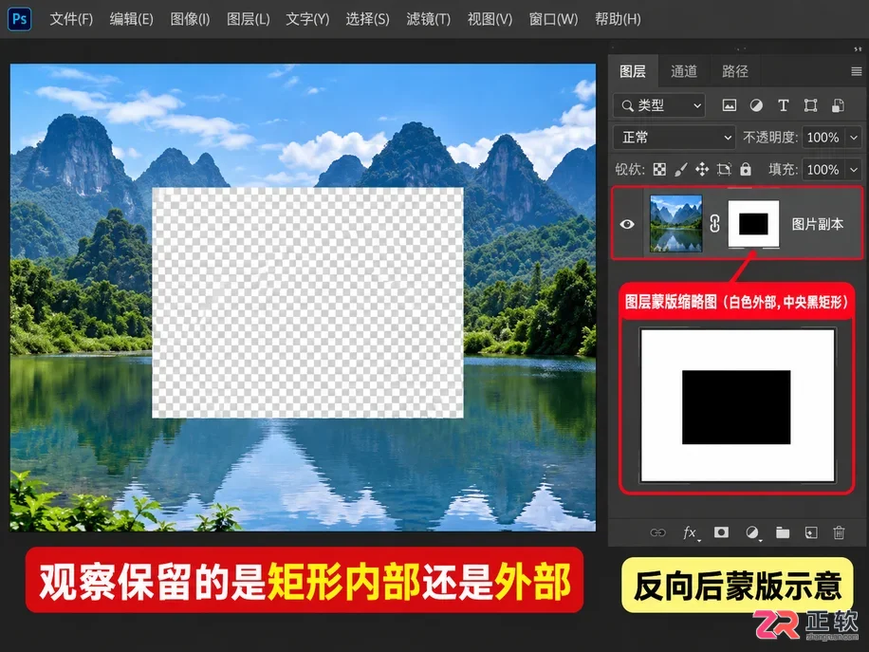Expand the 填充 slider arrow
Image resolution: width=869 pixels, height=652 pixels.
tap(854, 170)
